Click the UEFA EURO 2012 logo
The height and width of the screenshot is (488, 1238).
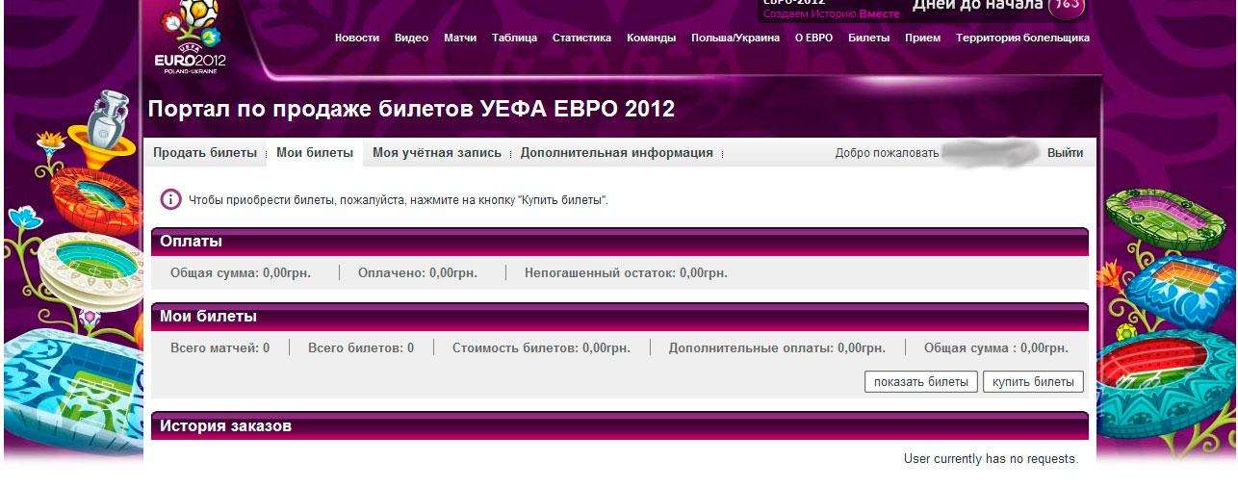(191, 40)
